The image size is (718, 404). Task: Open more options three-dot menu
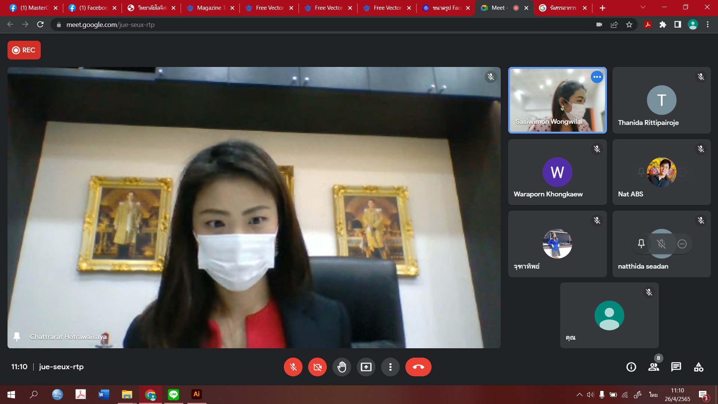390,367
